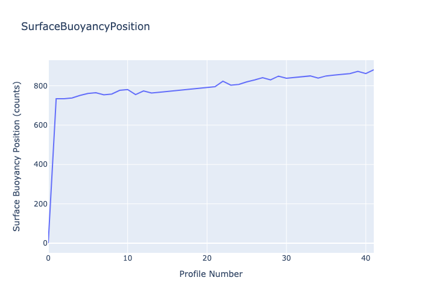Select the x-axis tick label 30
Screen dimensions: 422x301
pos(286,258)
